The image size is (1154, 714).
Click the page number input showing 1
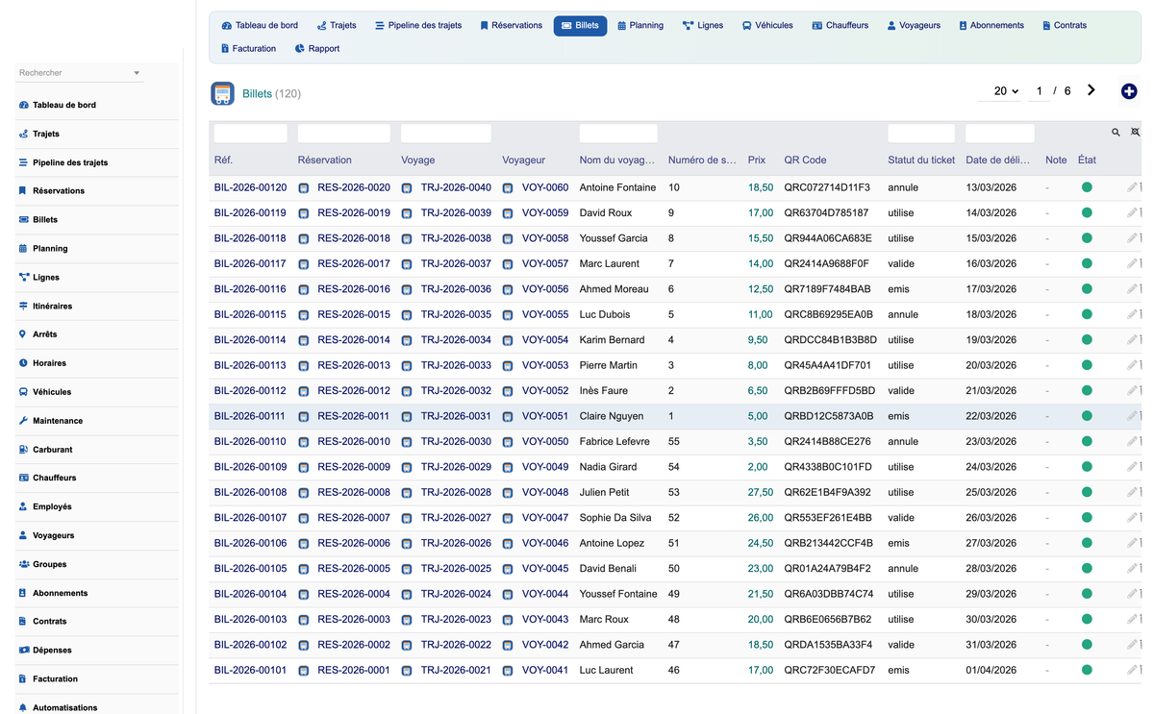(x=1039, y=91)
